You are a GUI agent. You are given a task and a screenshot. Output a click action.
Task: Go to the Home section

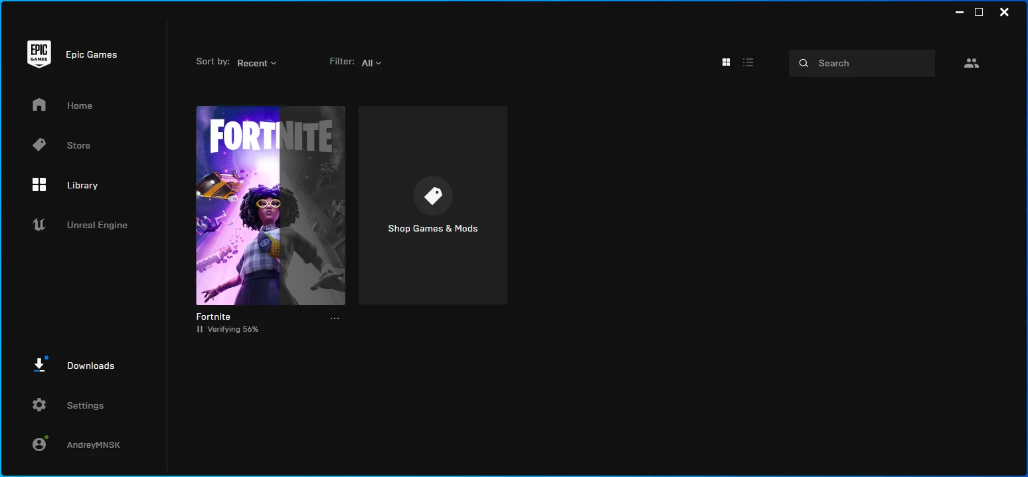click(x=80, y=105)
